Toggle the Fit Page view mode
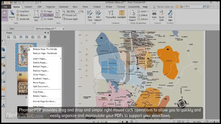This screenshot has width=221, height=124. tap(47, 11)
